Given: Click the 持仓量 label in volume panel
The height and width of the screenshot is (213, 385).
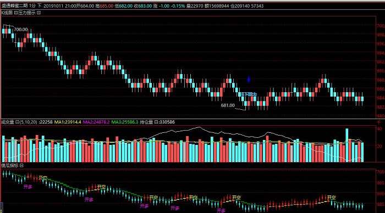Looking at the screenshot, I should coord(147,122).
